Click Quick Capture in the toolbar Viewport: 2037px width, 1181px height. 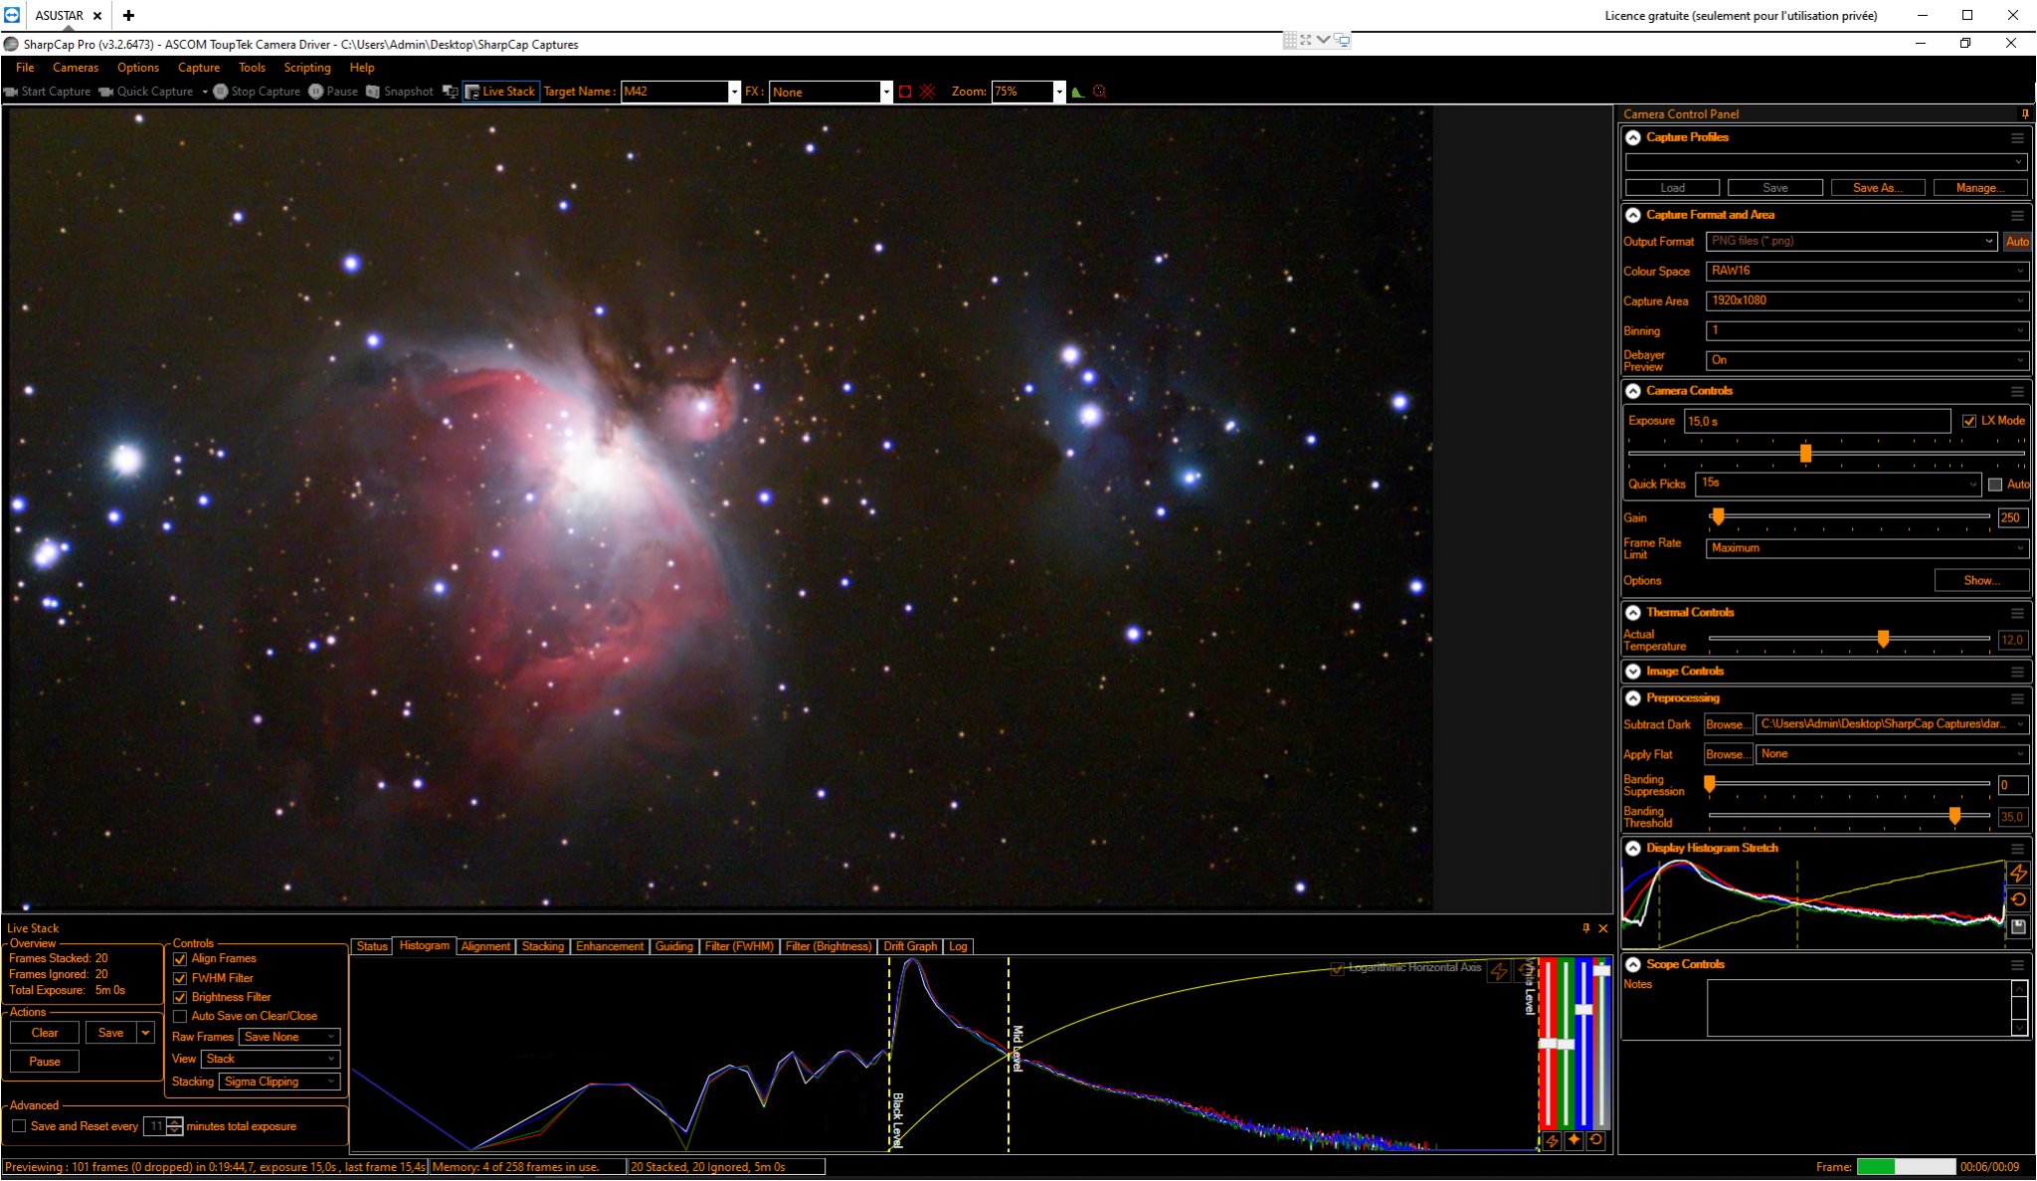(x=146, y=92)
